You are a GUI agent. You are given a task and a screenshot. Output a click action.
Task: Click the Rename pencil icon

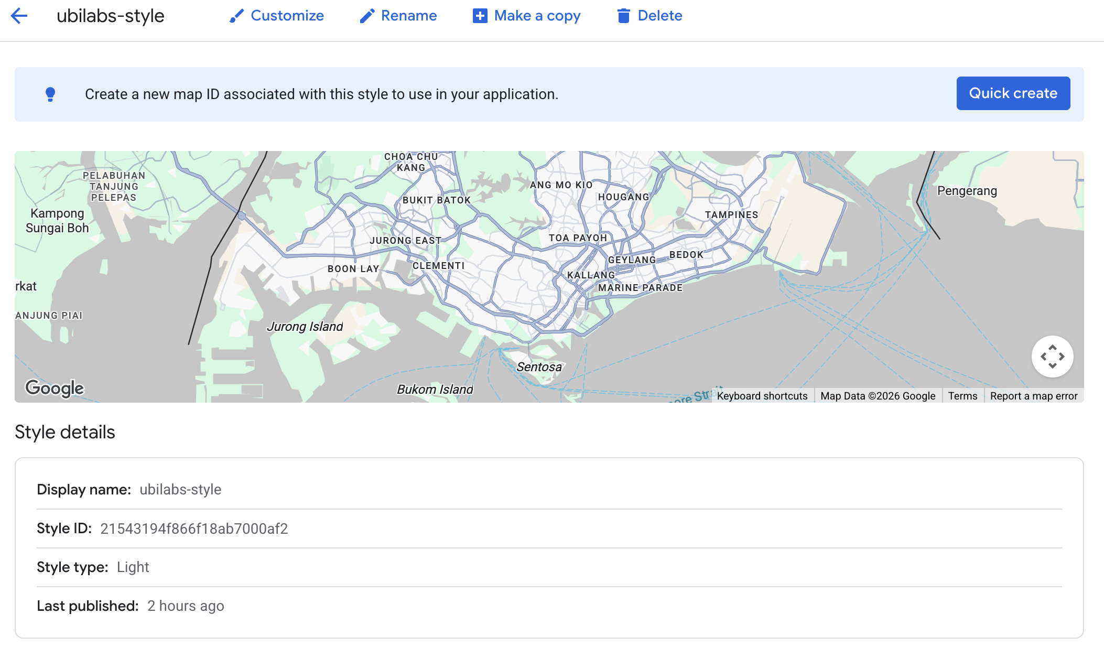(367, 16)
